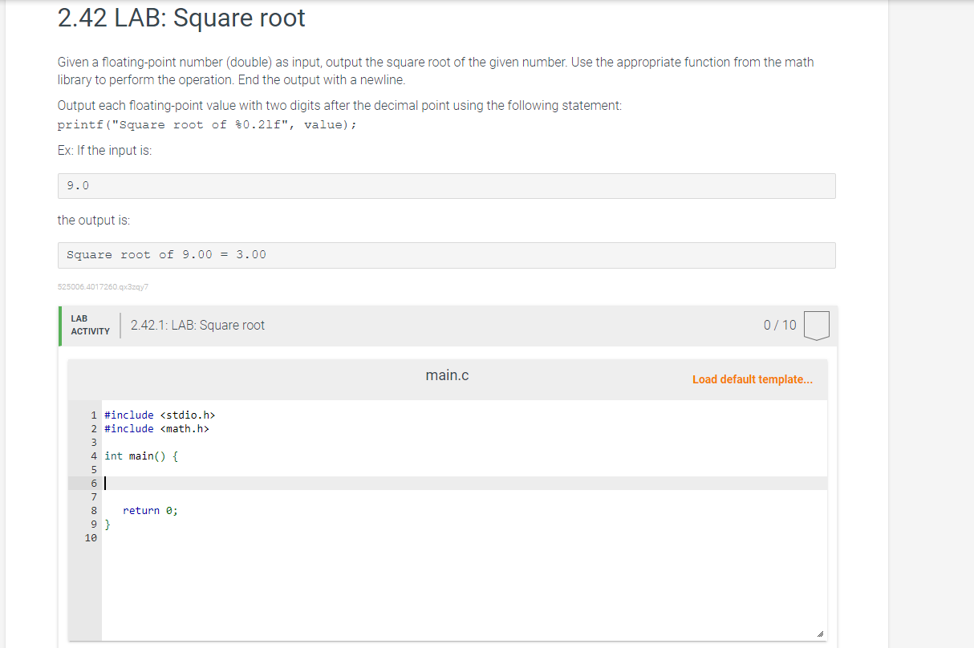Click the heading '2.42 LAB: Square root'

tap(181, 18)
